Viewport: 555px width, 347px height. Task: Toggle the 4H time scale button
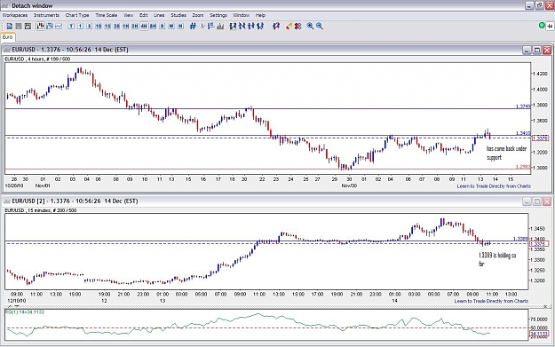click(144, 26)
